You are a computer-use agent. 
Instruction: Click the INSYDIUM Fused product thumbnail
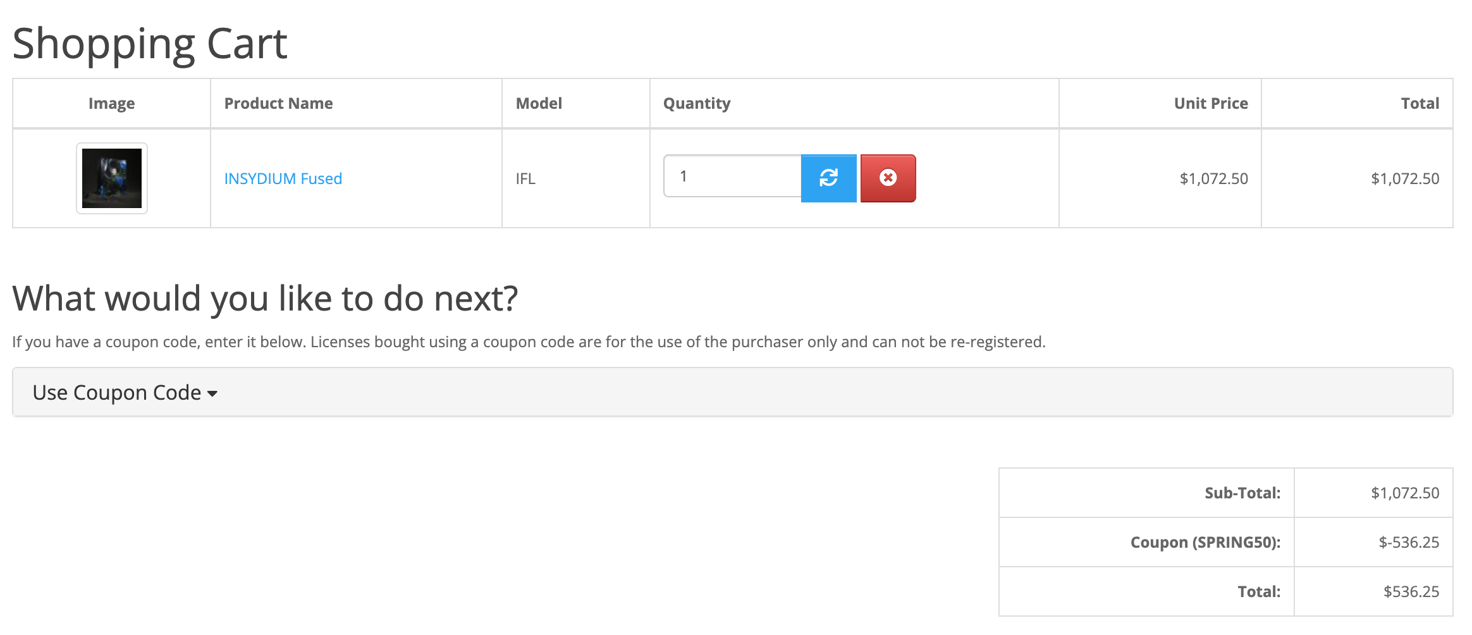(112, 178)
